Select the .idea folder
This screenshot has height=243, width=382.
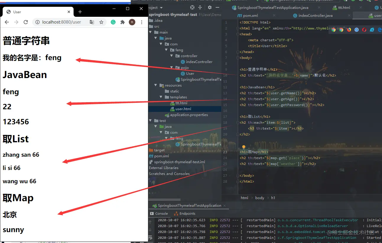[159, 21]
